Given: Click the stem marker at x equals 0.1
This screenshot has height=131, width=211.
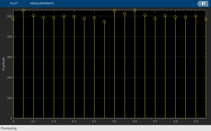Looking at the screenshot, I should (x=33, y=16).
